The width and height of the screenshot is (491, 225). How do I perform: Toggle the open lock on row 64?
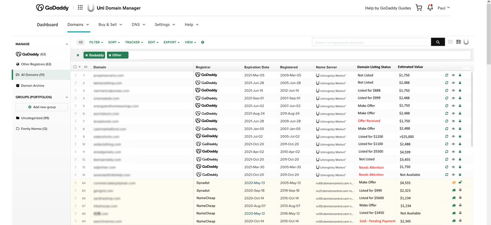[460, 183]
